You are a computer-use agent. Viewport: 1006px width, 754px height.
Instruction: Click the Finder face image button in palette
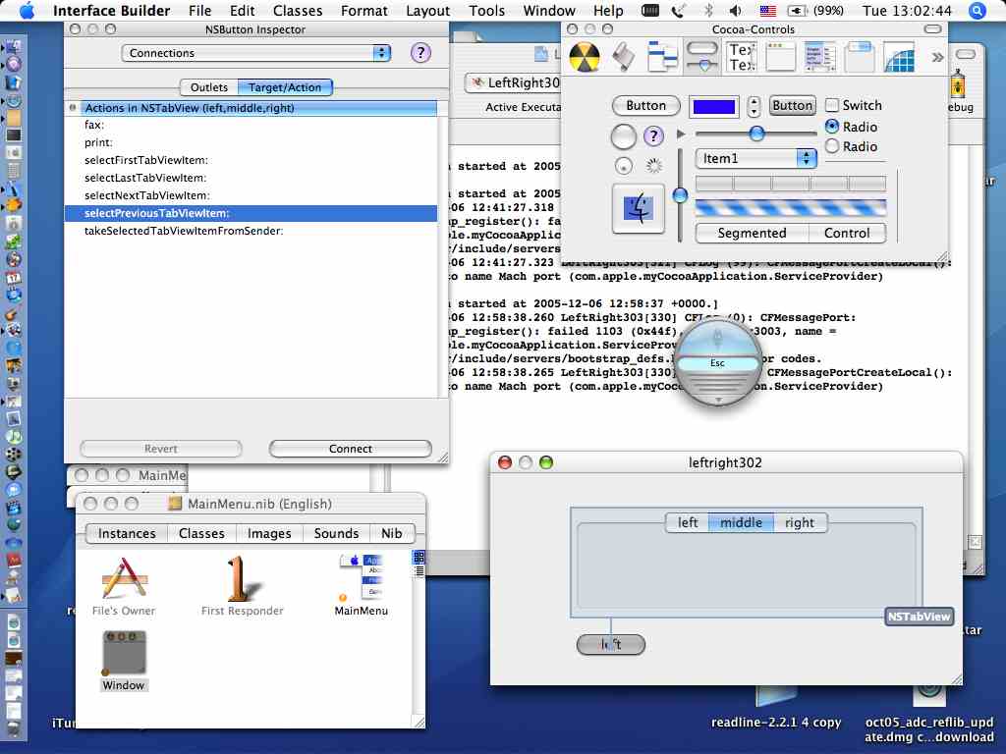639,208
